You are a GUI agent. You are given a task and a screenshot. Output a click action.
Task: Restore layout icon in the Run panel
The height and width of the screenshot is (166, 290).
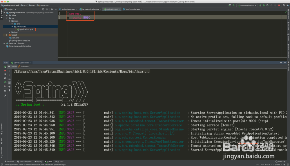[x=5, y=91]
